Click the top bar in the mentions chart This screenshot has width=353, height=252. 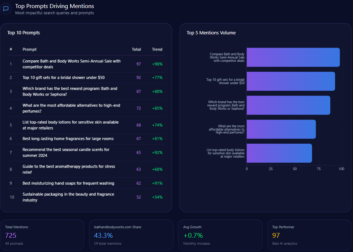click(293, 57)
